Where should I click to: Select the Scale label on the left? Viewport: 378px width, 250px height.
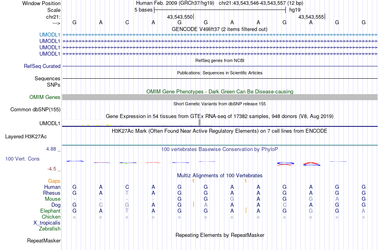pos(54,10)
